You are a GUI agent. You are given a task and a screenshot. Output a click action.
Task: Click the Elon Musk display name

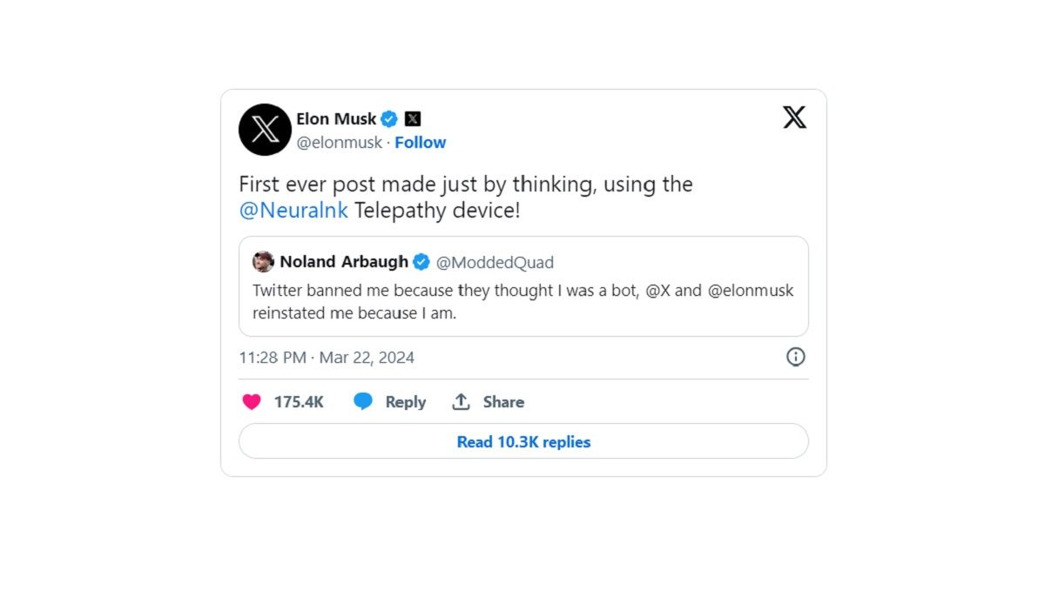point(336,119)
